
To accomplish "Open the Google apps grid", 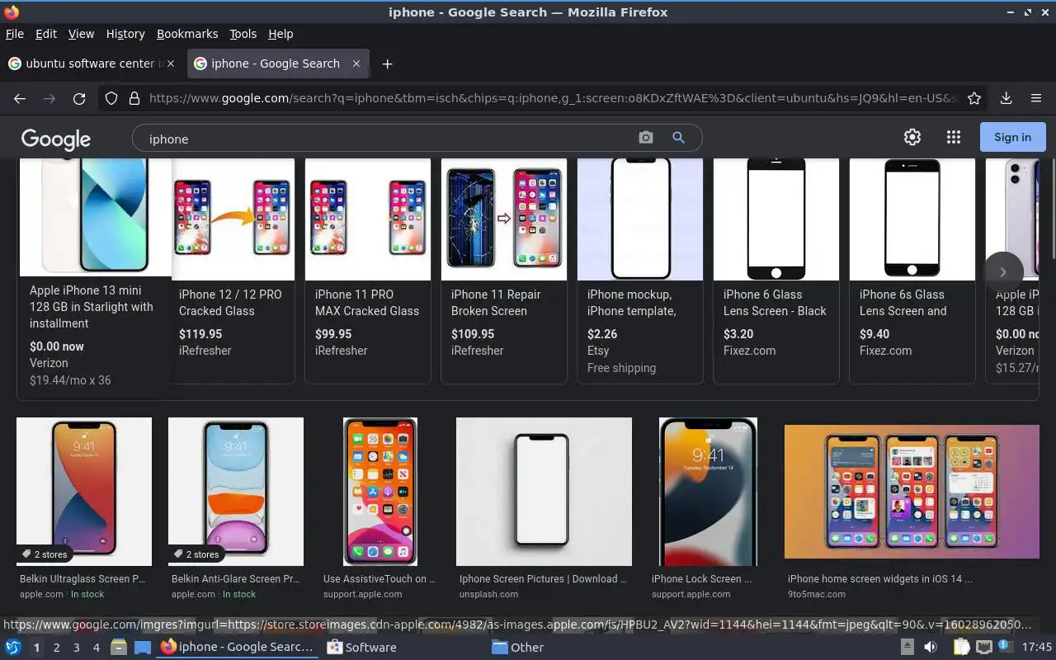I will (x=954, y=138).
